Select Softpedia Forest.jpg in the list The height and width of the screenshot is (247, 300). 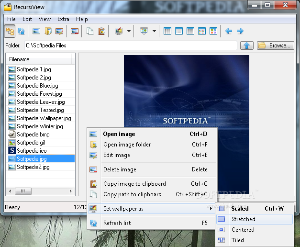coord(40,94)
